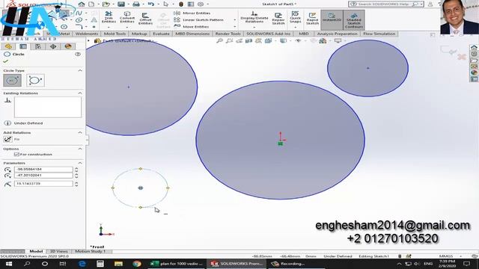
Task: Select the Spline tool in the sketch toolbar
Action: tap(79, 13)
